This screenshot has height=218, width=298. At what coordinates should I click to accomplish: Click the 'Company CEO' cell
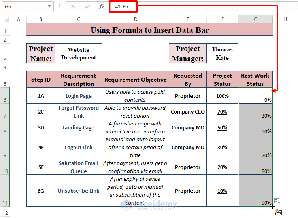tap(188, 112)
